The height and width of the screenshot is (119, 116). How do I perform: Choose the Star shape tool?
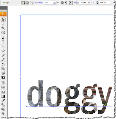click(x=3, y=51)
